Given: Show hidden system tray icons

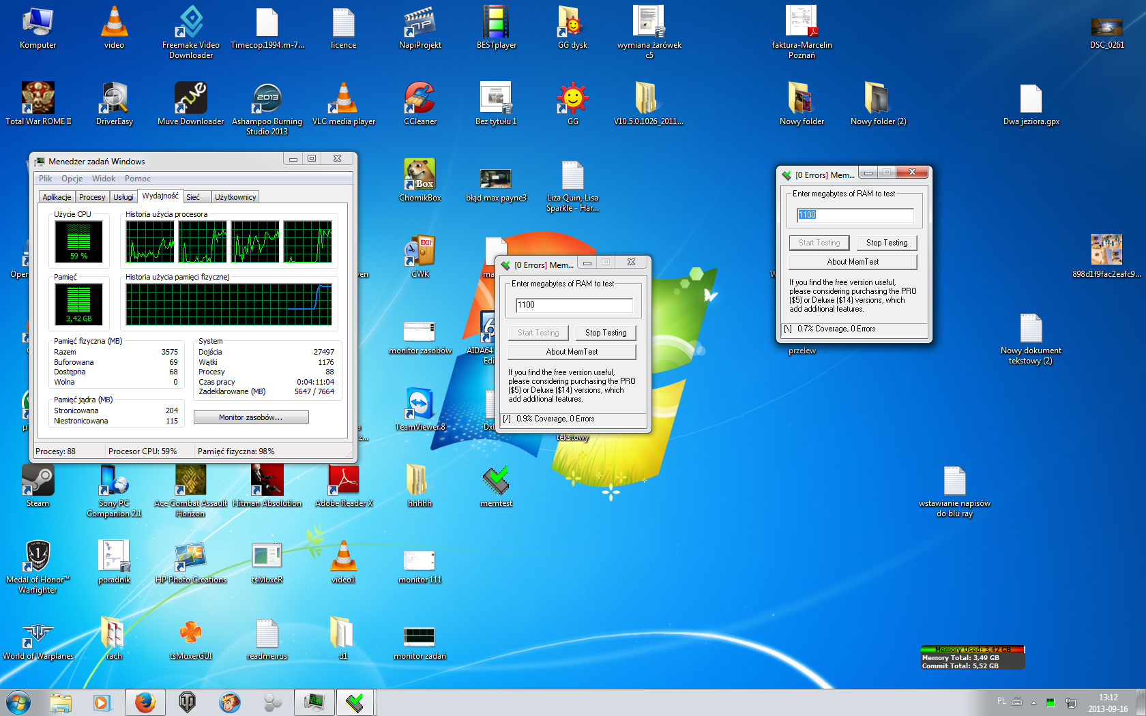Looking at the screenshot, I should [1033, 702].
